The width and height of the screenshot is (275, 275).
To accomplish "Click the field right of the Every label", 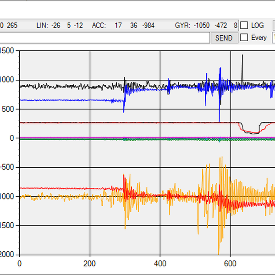I will 273,38.
